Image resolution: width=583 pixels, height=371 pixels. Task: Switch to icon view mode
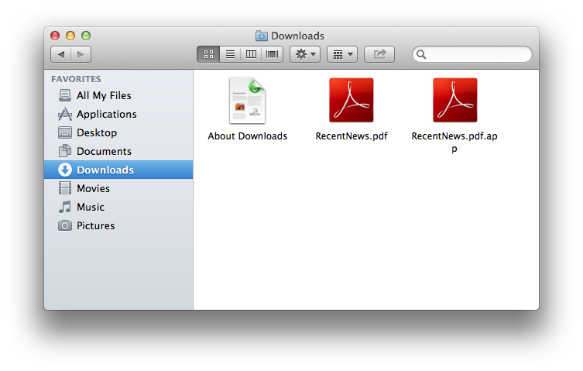[208, 54]
